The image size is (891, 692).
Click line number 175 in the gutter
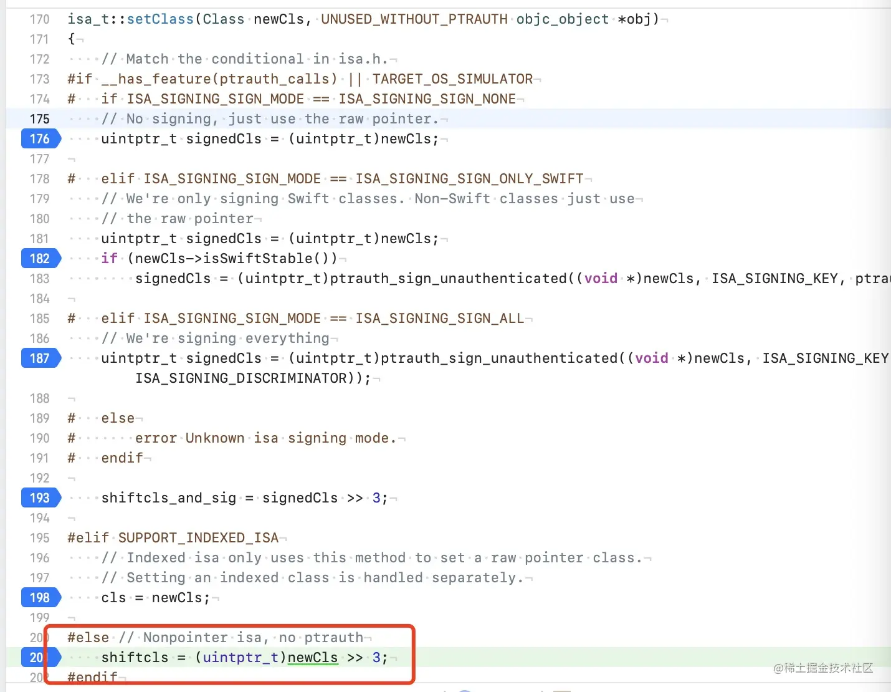39,118
